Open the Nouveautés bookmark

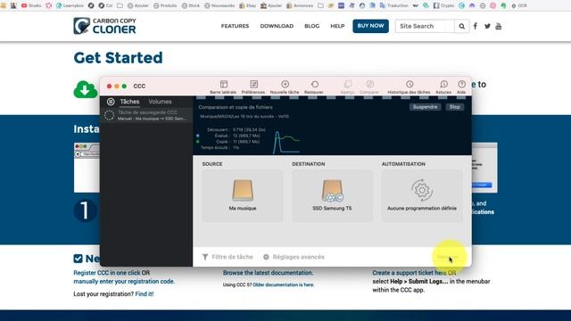tap(219, 5)
